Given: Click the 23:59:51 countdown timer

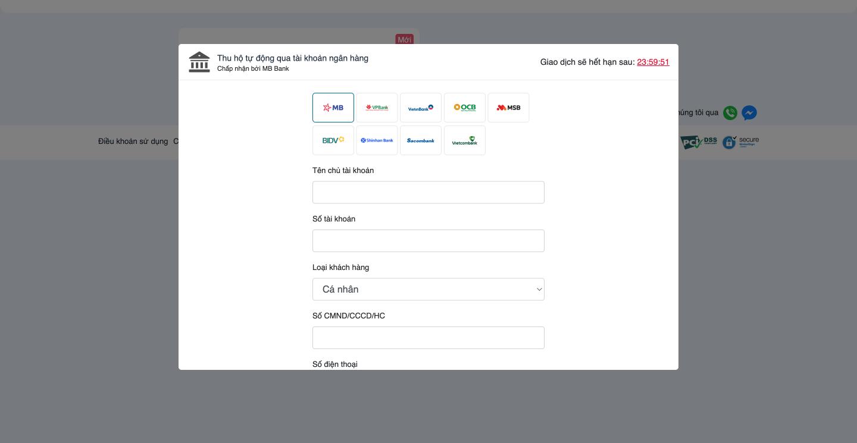Looking at the screenshot, I should coord(653,62).
